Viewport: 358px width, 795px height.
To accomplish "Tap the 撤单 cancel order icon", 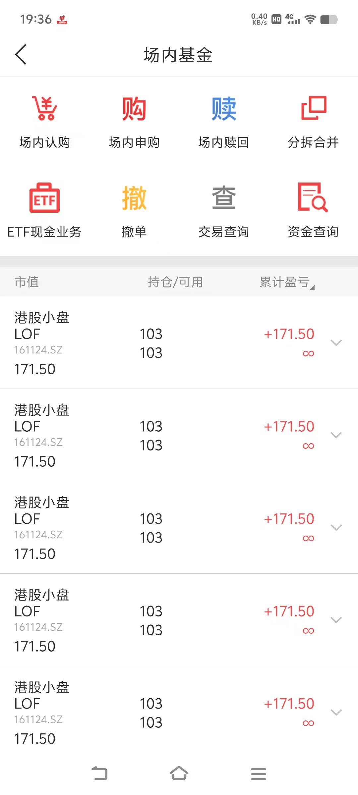I will point(134,198).
